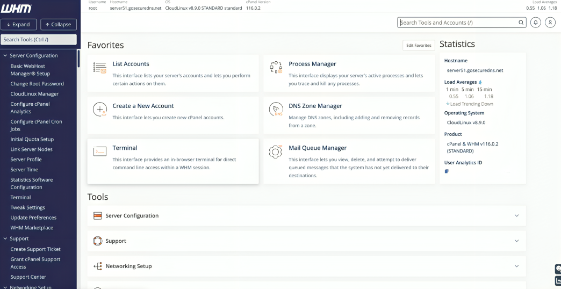Click the Networking Setup icon
Viewport: 561px width, 289px height.
(98, 266)
